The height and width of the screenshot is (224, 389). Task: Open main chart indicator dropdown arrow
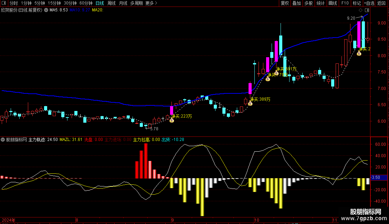[46, 10]
